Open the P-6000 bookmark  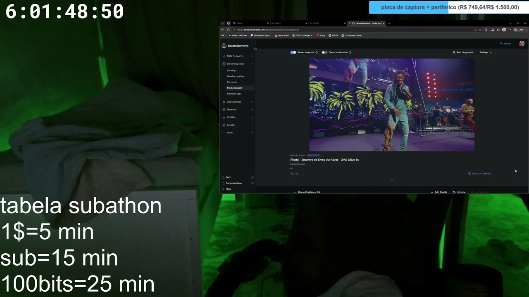(333, 35)
